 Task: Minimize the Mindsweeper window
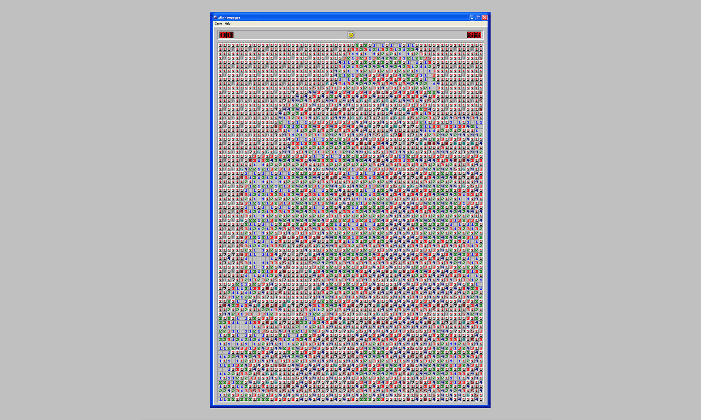click(x=472, y=17)
